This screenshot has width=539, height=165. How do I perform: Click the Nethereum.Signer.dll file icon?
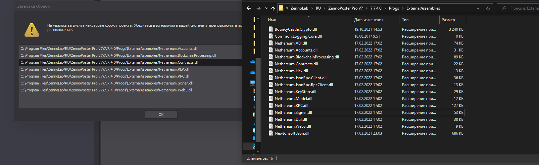coord(271,113)
